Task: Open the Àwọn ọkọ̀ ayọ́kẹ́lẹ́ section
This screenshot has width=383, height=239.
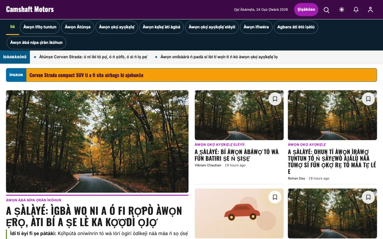Action: (x=116, y=27)
